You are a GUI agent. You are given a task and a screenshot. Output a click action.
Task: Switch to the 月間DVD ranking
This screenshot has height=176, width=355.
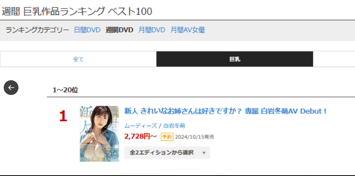(x=152, y=30)
